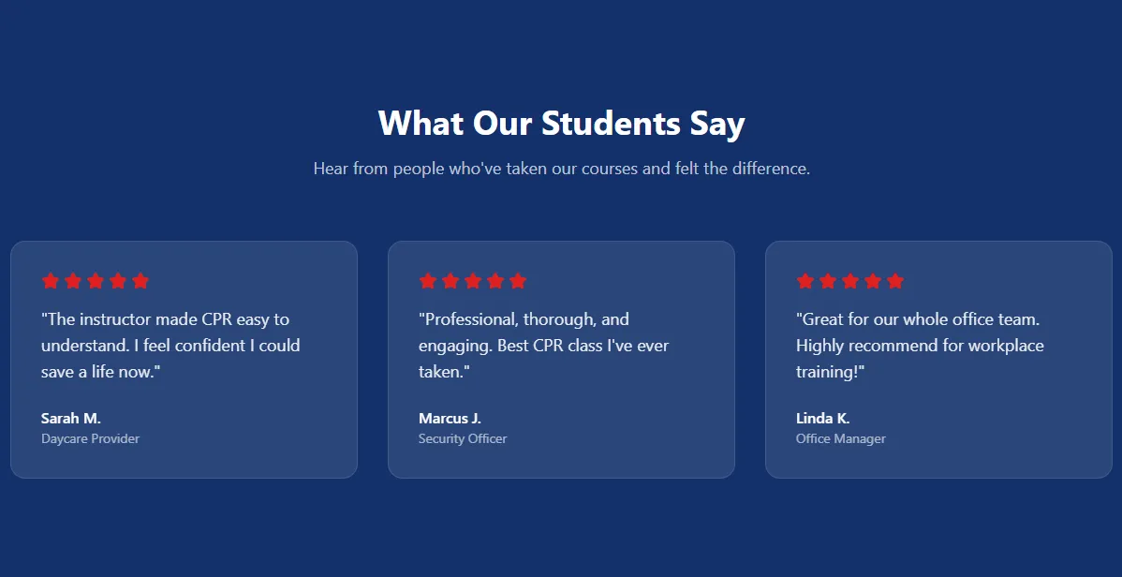
Task: Click the name Sarah M.
Action: (x=71, y=418)
